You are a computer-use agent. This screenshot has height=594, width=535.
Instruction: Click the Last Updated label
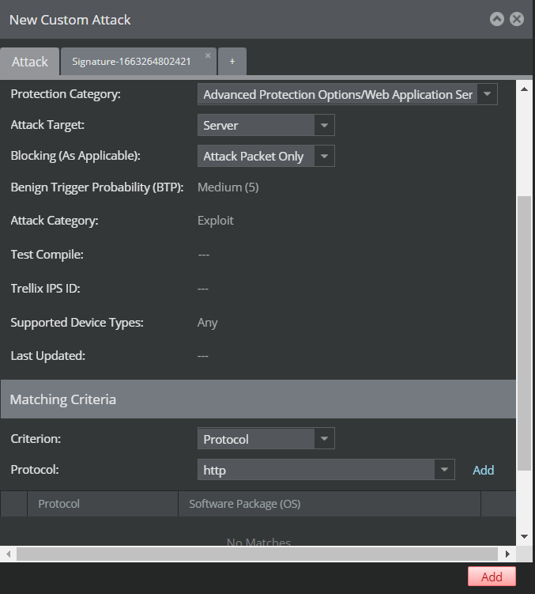point(47,356)
